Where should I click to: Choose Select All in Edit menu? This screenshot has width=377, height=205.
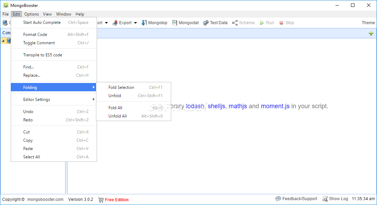coord(54,157)
